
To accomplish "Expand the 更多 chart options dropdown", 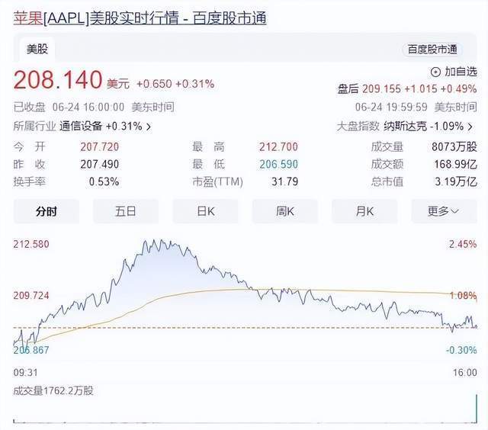I will [443, 211].
